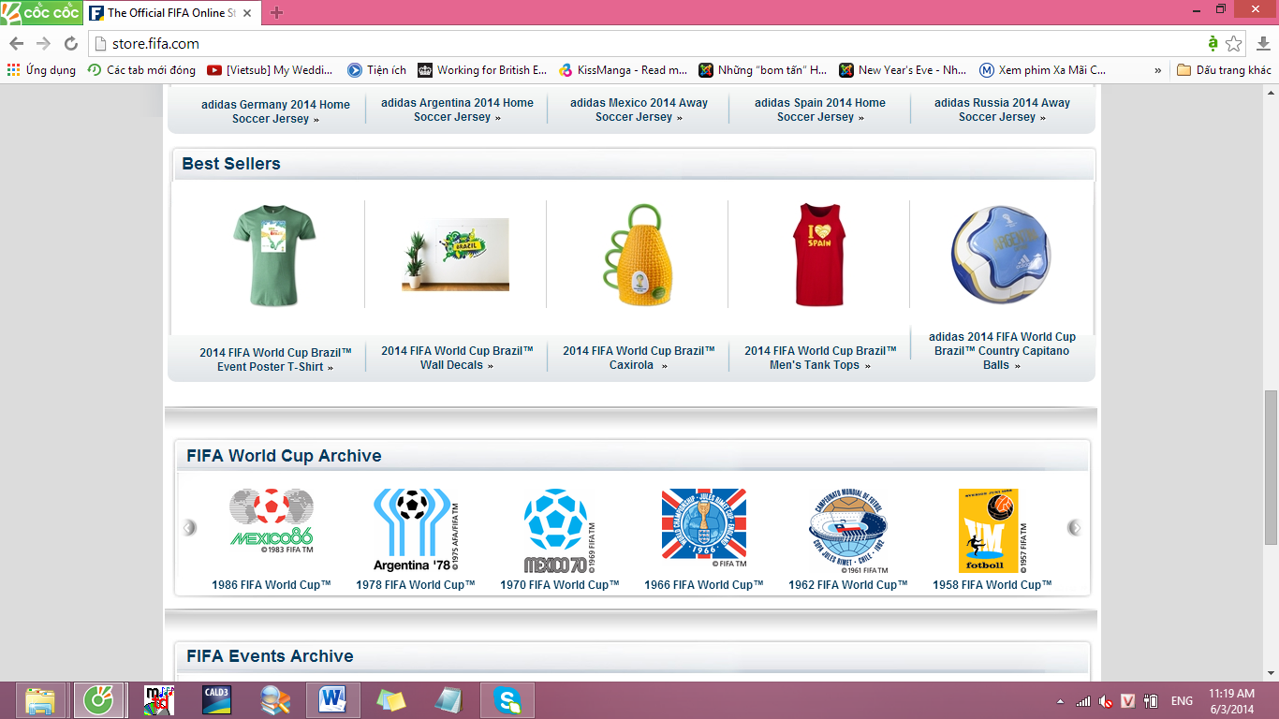
Task: Open the Men's Tank Tops link
Action: (x=820, y=358)
